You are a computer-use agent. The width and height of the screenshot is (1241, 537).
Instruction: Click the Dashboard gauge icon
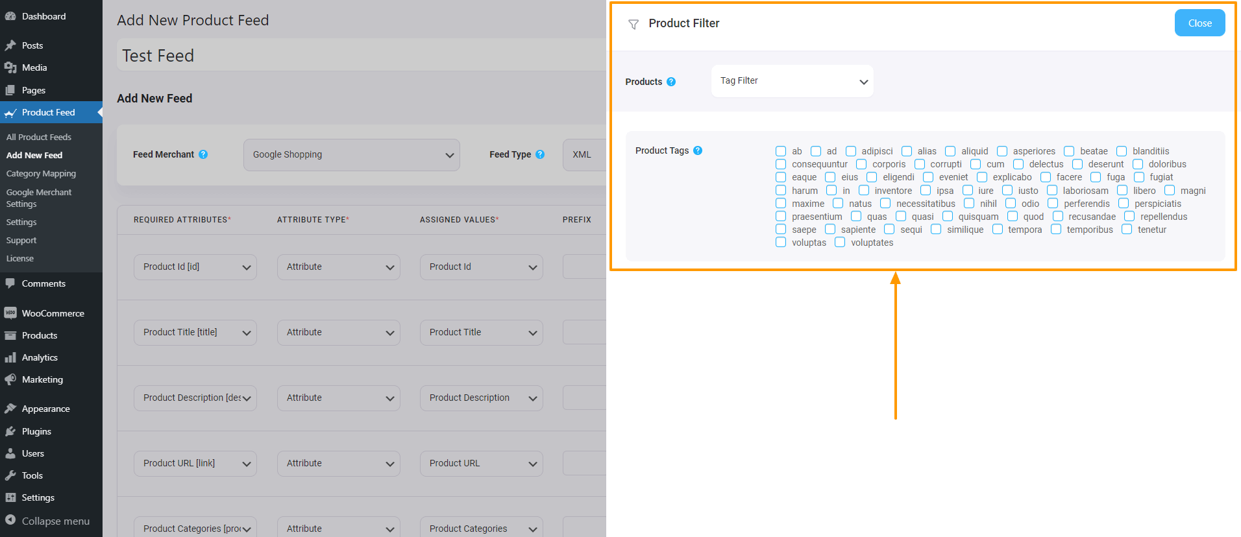10,16
